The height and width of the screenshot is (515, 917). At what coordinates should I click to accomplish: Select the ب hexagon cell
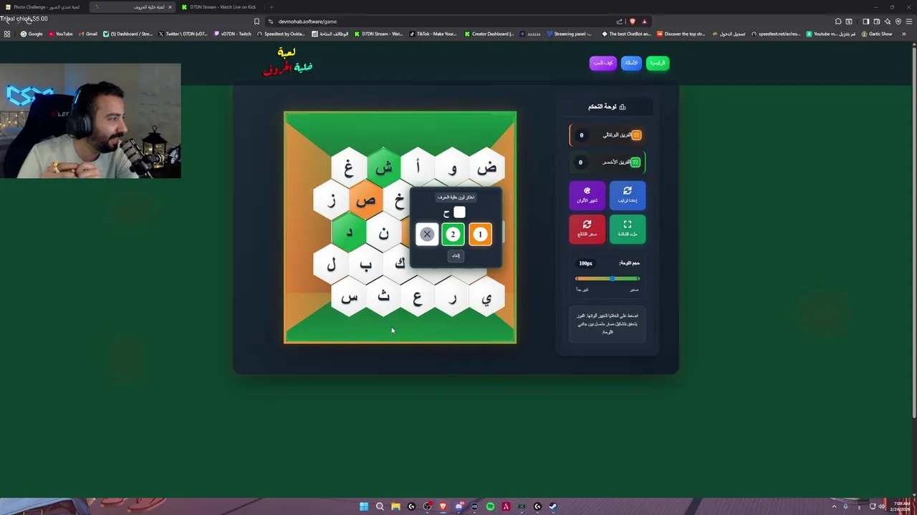coord(366,265)
